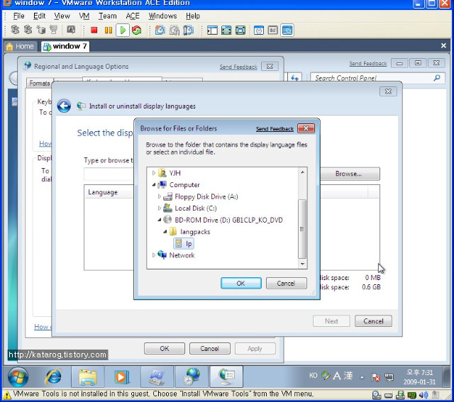Click the VMware Tools warning triangle icon
Image resolution: width=454 pixels, height=402 pixels.
6,394
